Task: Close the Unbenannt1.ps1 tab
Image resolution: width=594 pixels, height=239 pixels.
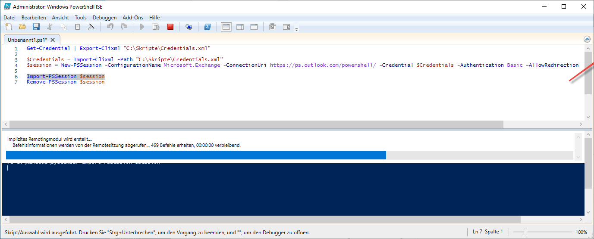Action: tap(53, 40)
